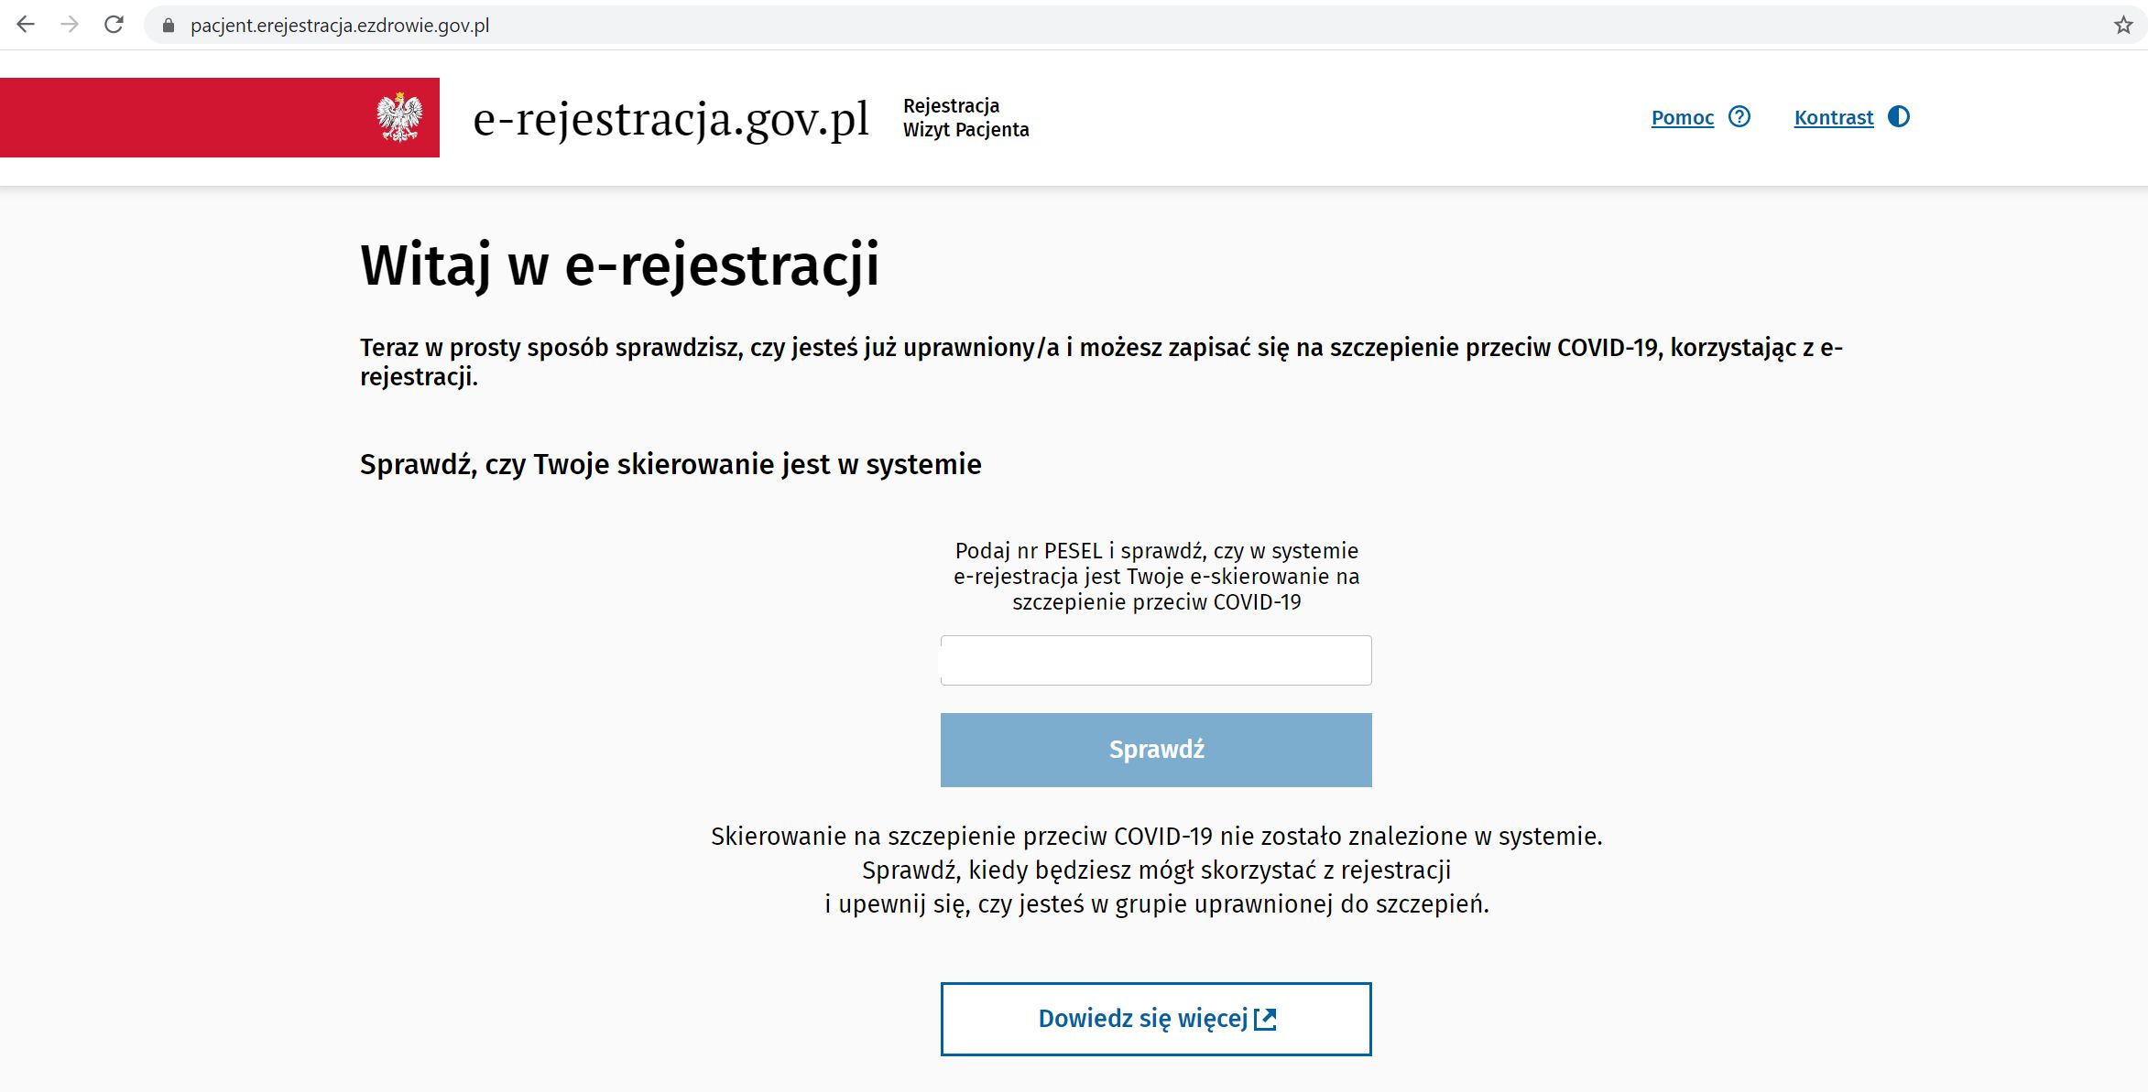Click the red banner in header

tap(183, 117)
